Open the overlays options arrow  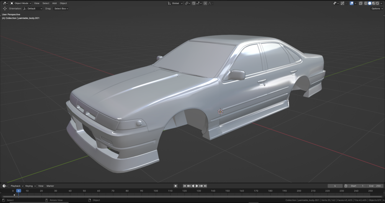[x=355, y=3]
